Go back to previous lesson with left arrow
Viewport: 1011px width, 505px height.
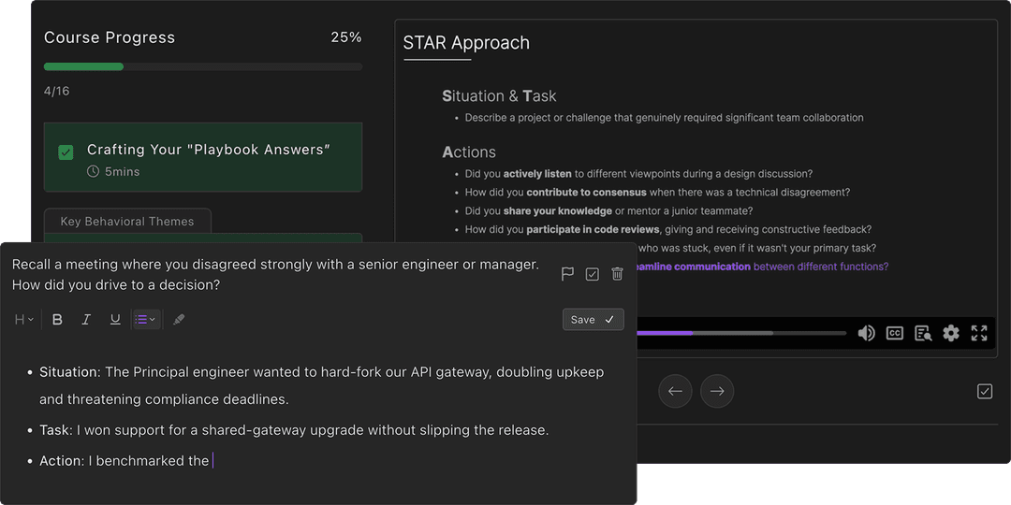click(675, 392)
